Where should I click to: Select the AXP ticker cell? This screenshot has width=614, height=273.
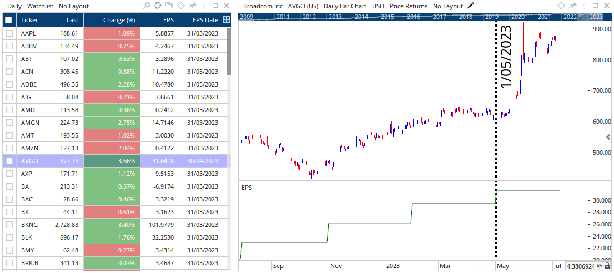tap(32, 173)
